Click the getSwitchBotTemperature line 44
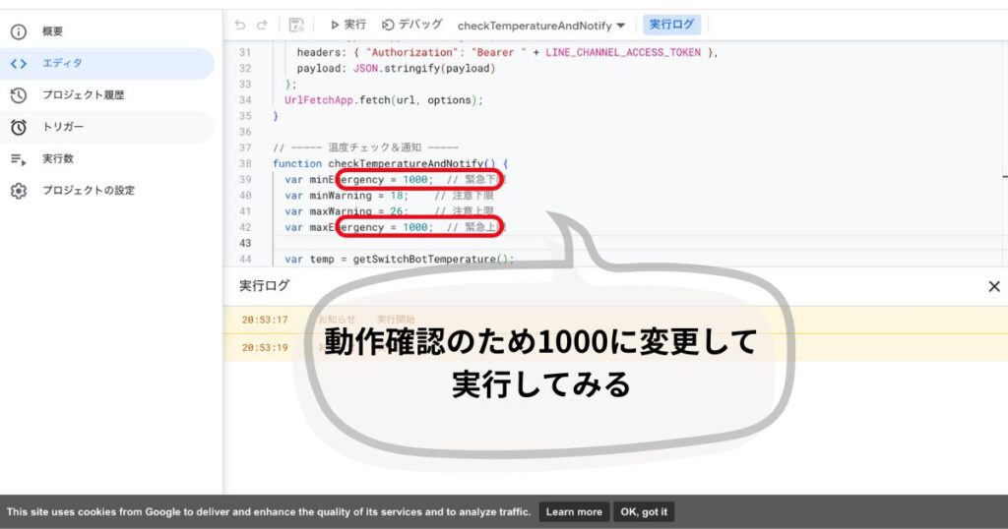 click(400, 259)
